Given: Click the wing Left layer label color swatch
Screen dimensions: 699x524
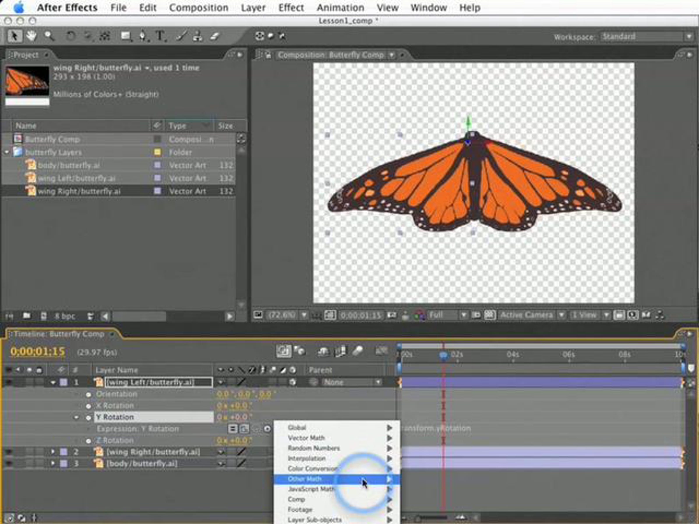Looking at the screenshot, I should coord(64,383).
